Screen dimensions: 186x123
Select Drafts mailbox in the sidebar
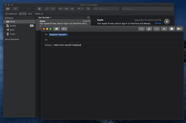point(19,26)
